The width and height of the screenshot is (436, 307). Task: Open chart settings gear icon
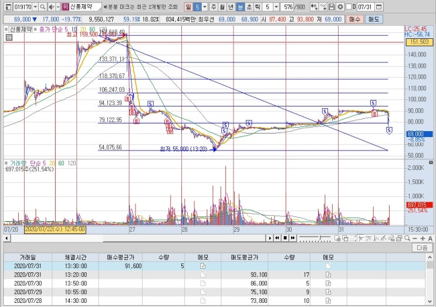340,7
